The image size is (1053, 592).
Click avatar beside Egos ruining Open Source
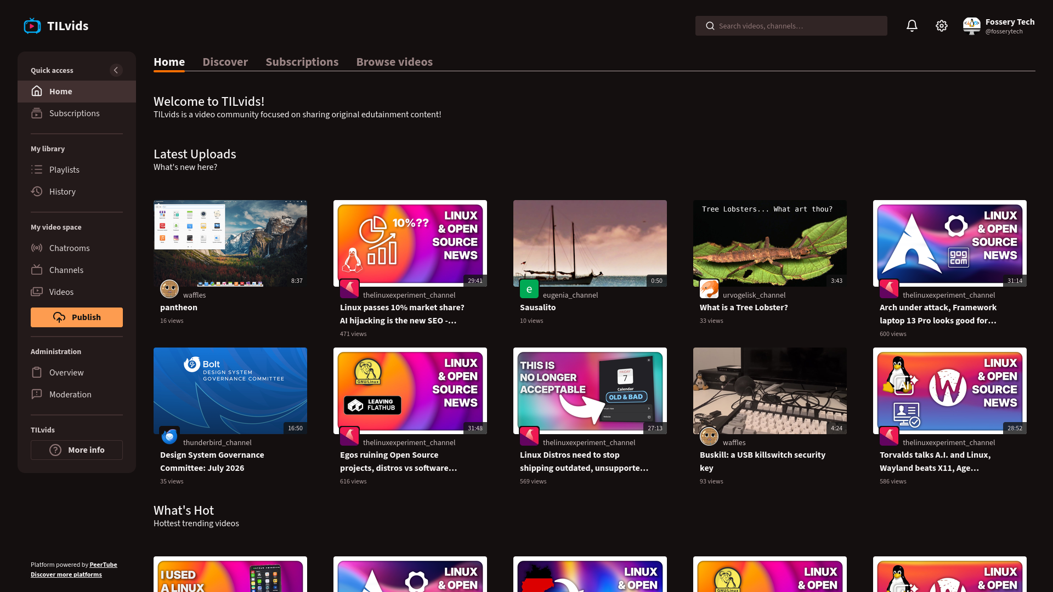(349, 436)
